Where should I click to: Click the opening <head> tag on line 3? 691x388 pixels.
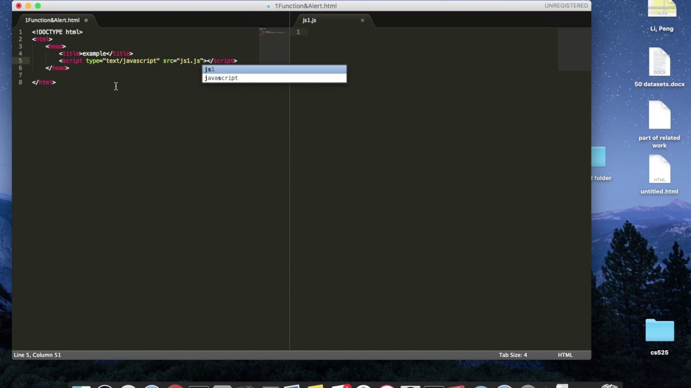pyautogui.click(x=56, y=46)
